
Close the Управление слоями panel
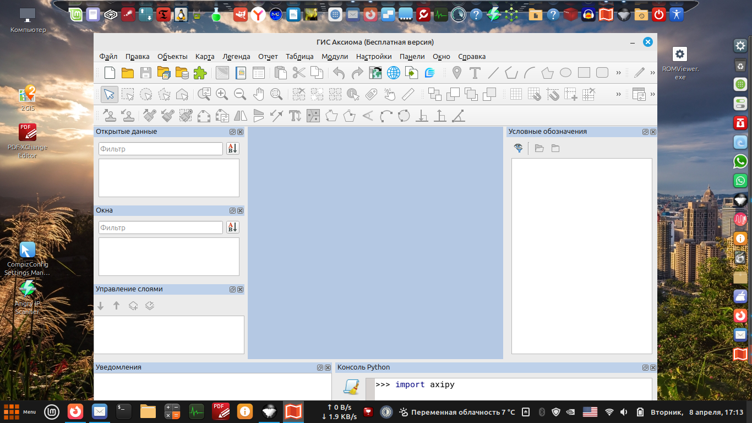(240, 289)
